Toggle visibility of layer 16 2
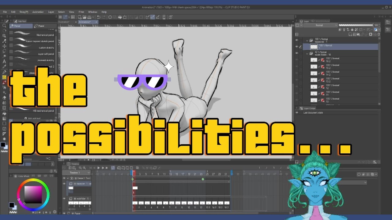Screen dimensions: 392x220 [296, 60]
